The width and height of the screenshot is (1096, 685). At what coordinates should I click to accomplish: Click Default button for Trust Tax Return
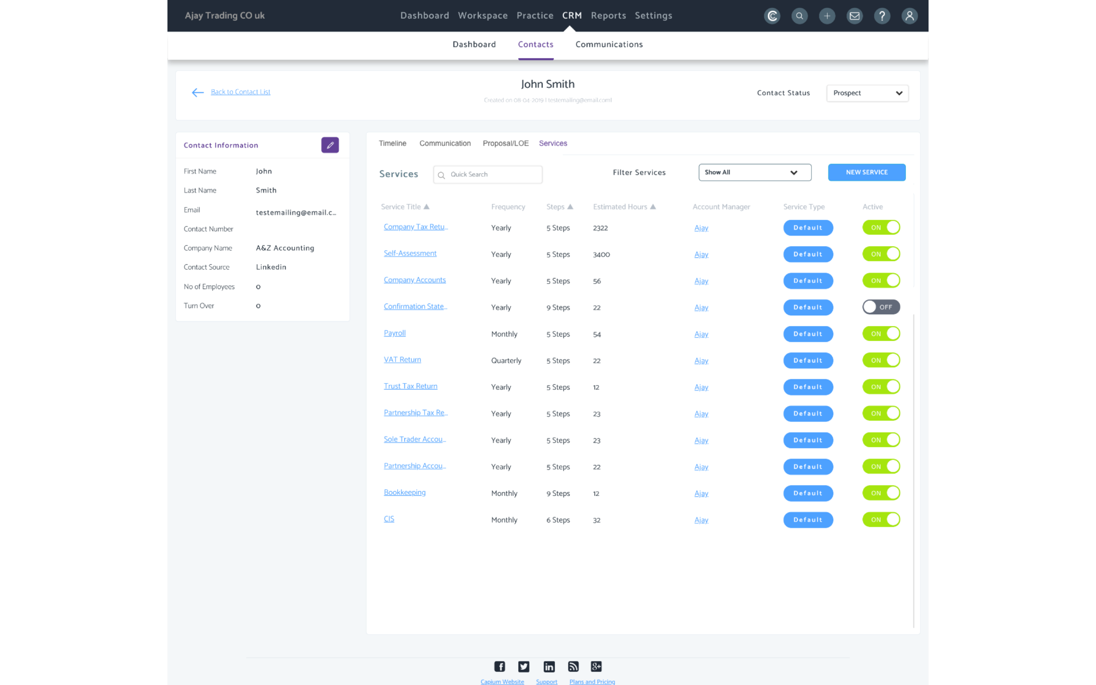click(808, 387)
